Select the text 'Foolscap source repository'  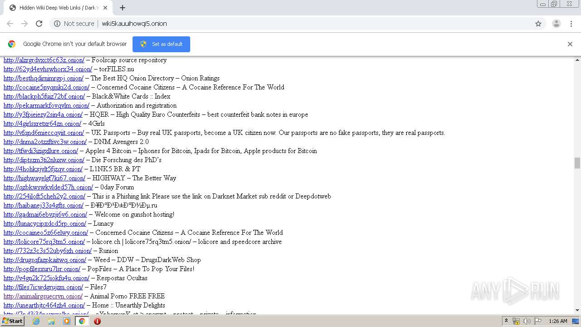(129, 60)
